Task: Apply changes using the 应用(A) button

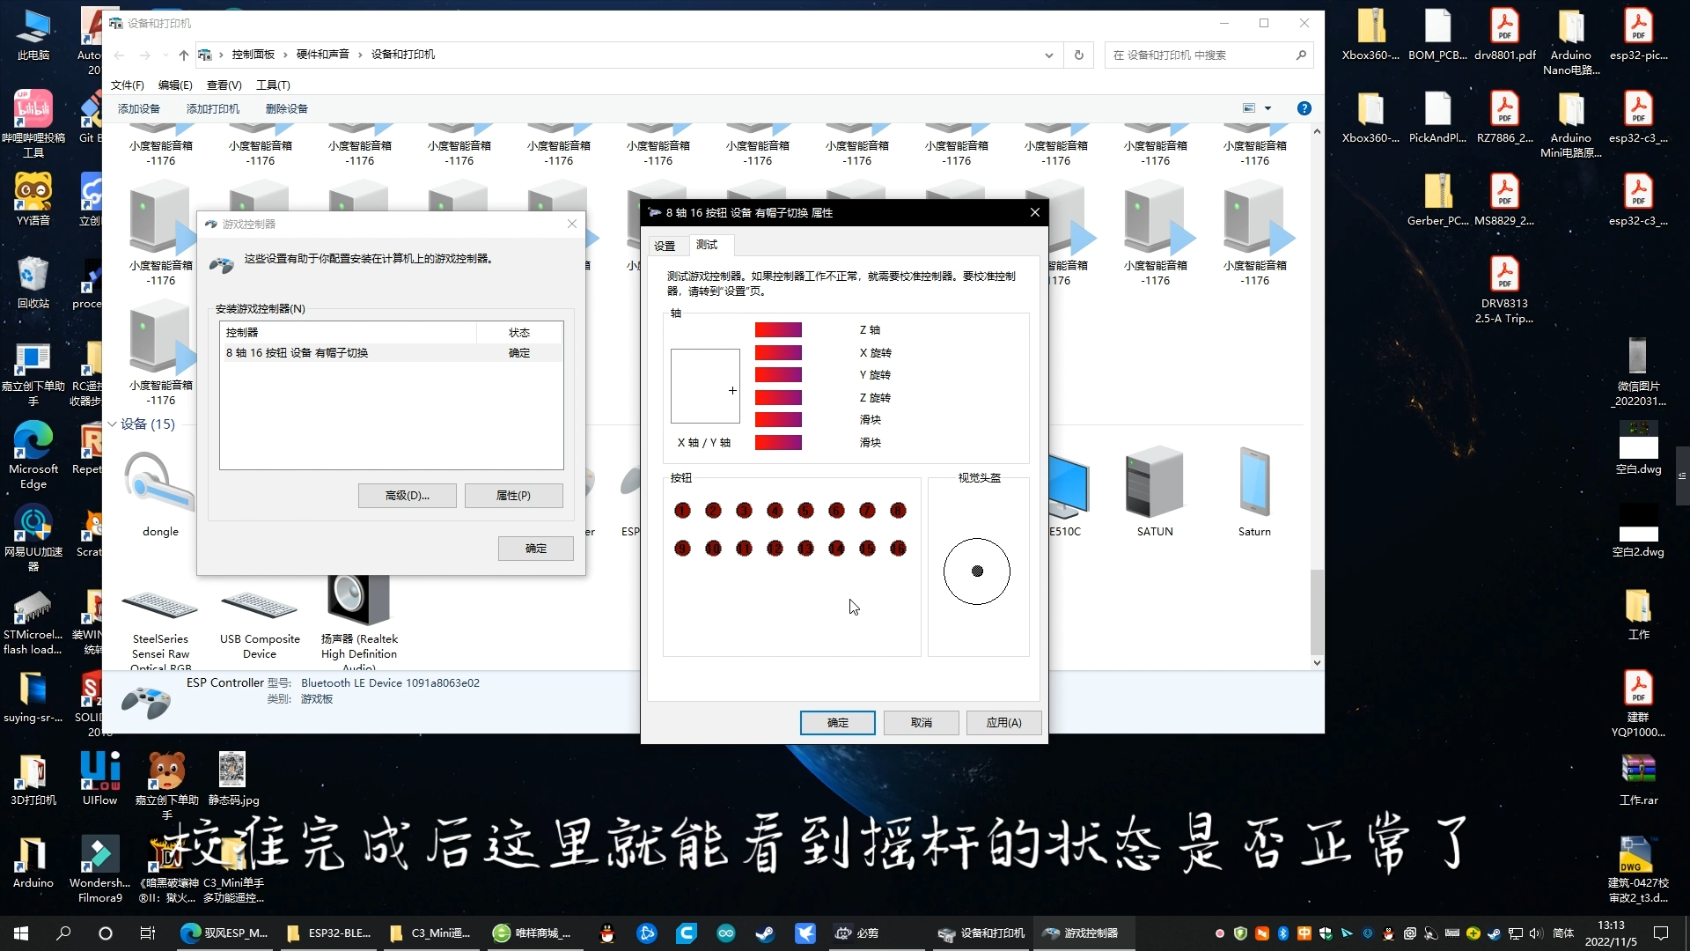Action: [x=1003, y=722]
